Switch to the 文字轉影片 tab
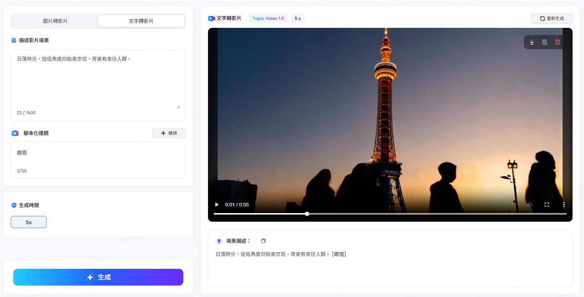Screen dimensions: 584x297 click(141, 21)
